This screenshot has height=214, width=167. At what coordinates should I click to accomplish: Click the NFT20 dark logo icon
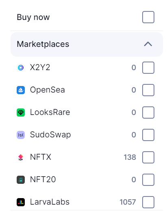tap(21, 180)
